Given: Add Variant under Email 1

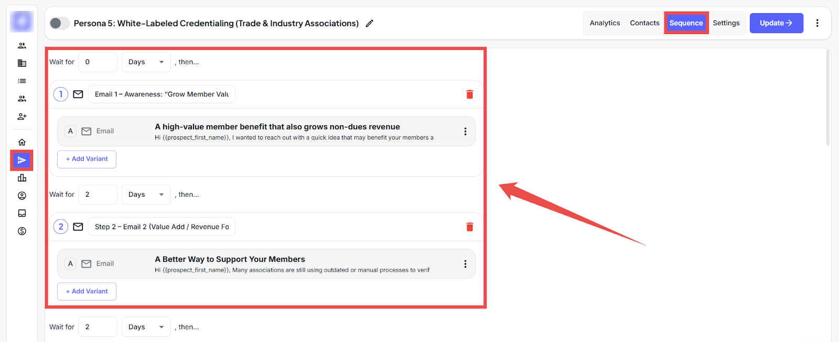Looking at the screenshot, I should pos(87,159).
